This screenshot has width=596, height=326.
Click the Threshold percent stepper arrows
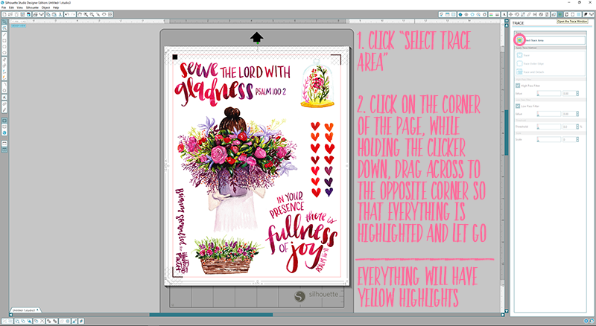[x=577, y=127]
